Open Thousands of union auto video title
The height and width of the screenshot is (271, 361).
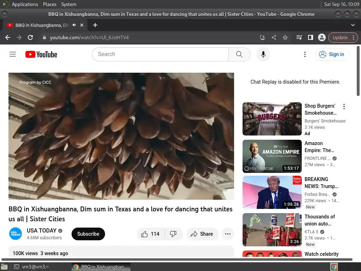pos(320,220)
